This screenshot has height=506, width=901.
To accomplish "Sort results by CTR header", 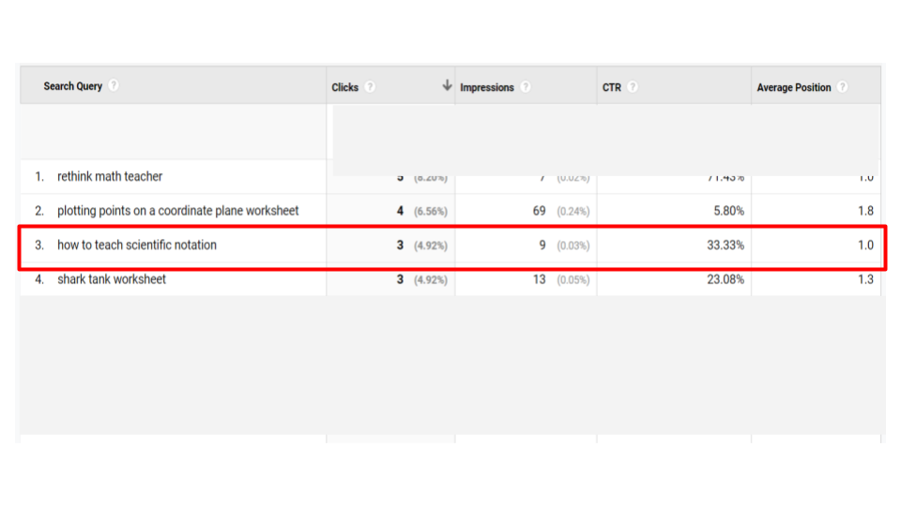I will 612,87.
